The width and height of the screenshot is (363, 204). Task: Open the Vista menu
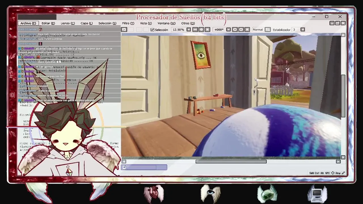(x=145, y=23)
